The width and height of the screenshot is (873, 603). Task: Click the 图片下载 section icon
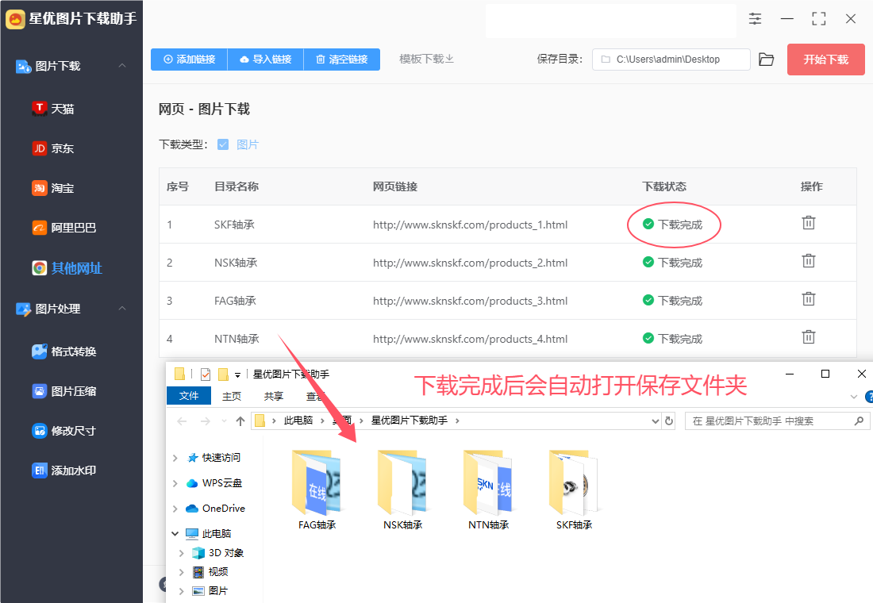point(23,67)
